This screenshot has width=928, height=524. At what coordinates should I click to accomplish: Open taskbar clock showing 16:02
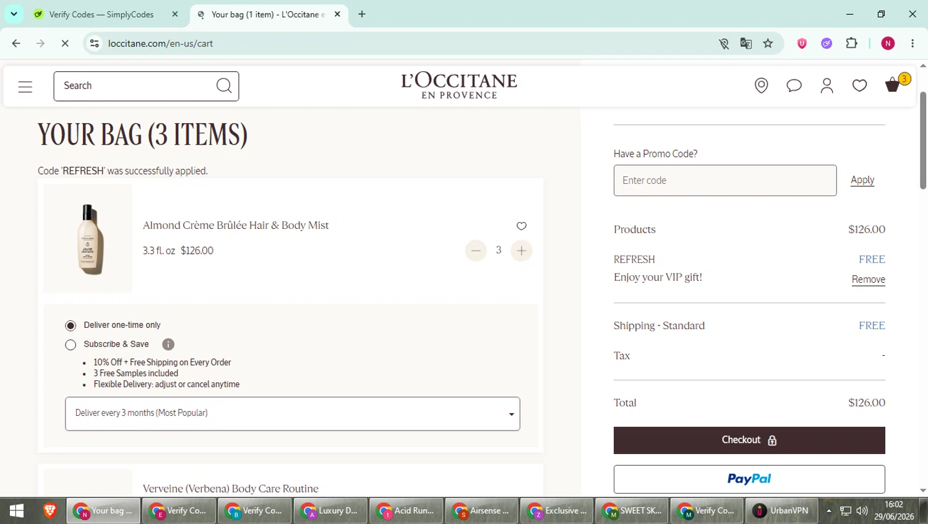point(894,511)
